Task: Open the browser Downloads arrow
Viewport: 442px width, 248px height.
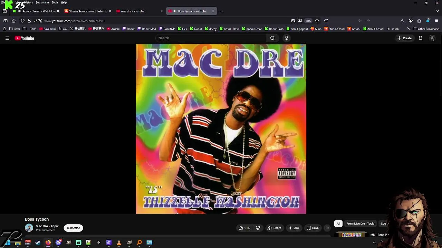Action: coord(402,21)
